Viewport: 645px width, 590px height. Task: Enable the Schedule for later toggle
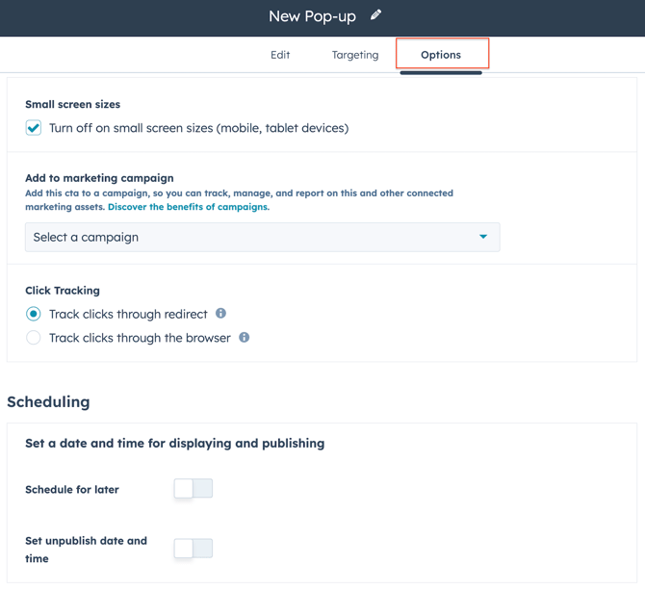pyautogui.click(x=193, y=489)
